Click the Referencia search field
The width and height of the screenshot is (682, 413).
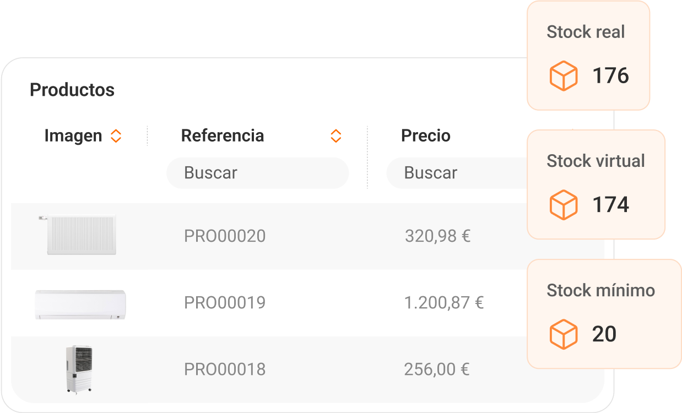[257, 173]
